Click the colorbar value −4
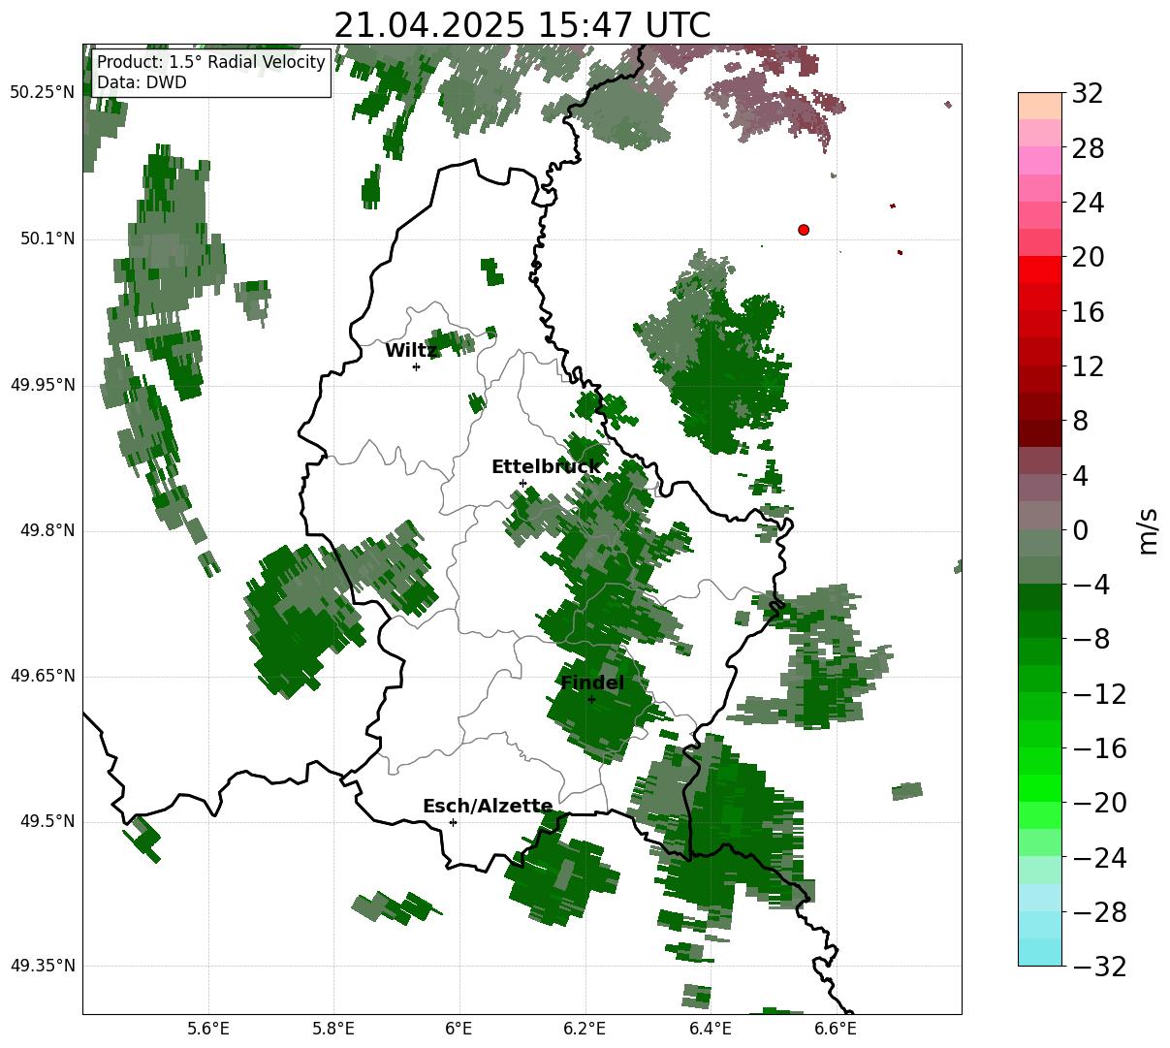Viewport: 1170px width, 1048px height. click(x=1091, y=585)
